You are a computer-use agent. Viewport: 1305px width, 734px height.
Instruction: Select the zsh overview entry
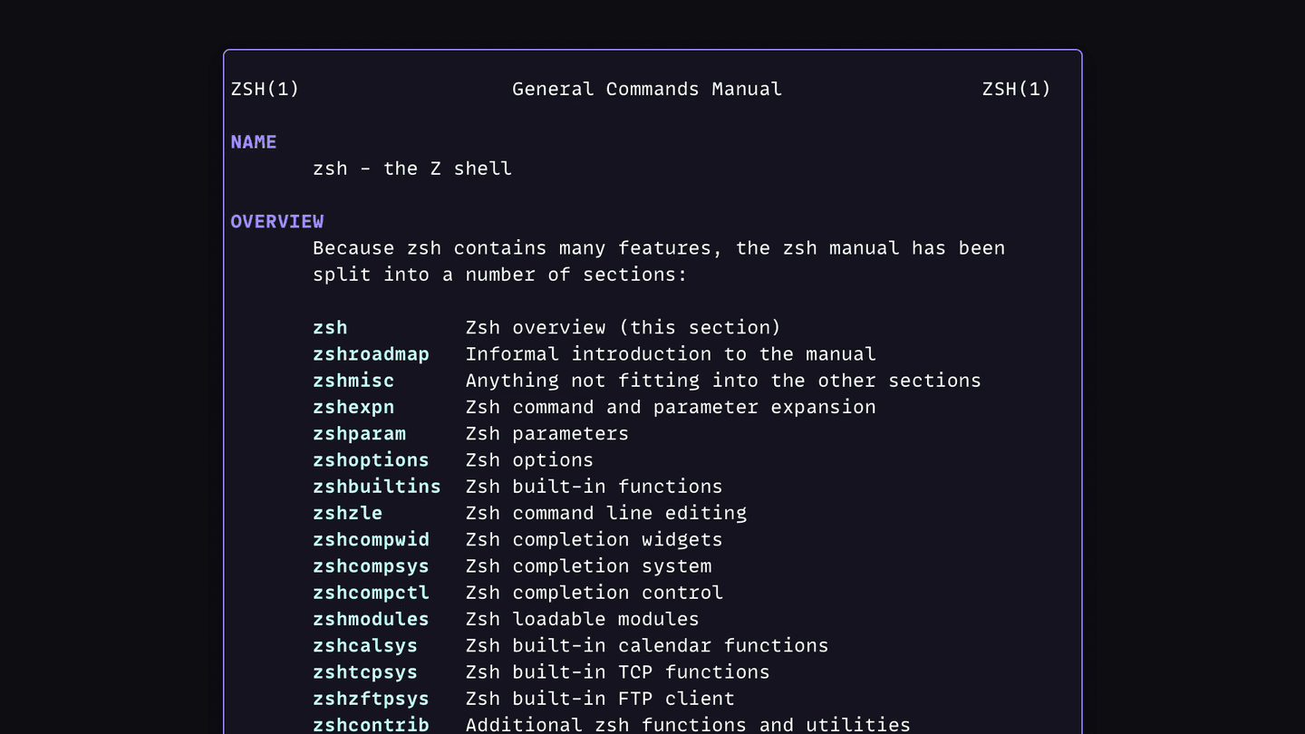[330, 327]
